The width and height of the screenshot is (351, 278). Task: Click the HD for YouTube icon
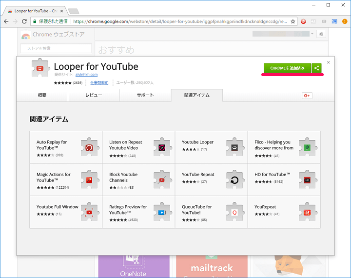point(307,179)
